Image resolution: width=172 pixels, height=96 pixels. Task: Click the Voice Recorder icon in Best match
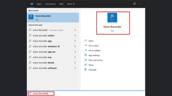tap(31, 17)
